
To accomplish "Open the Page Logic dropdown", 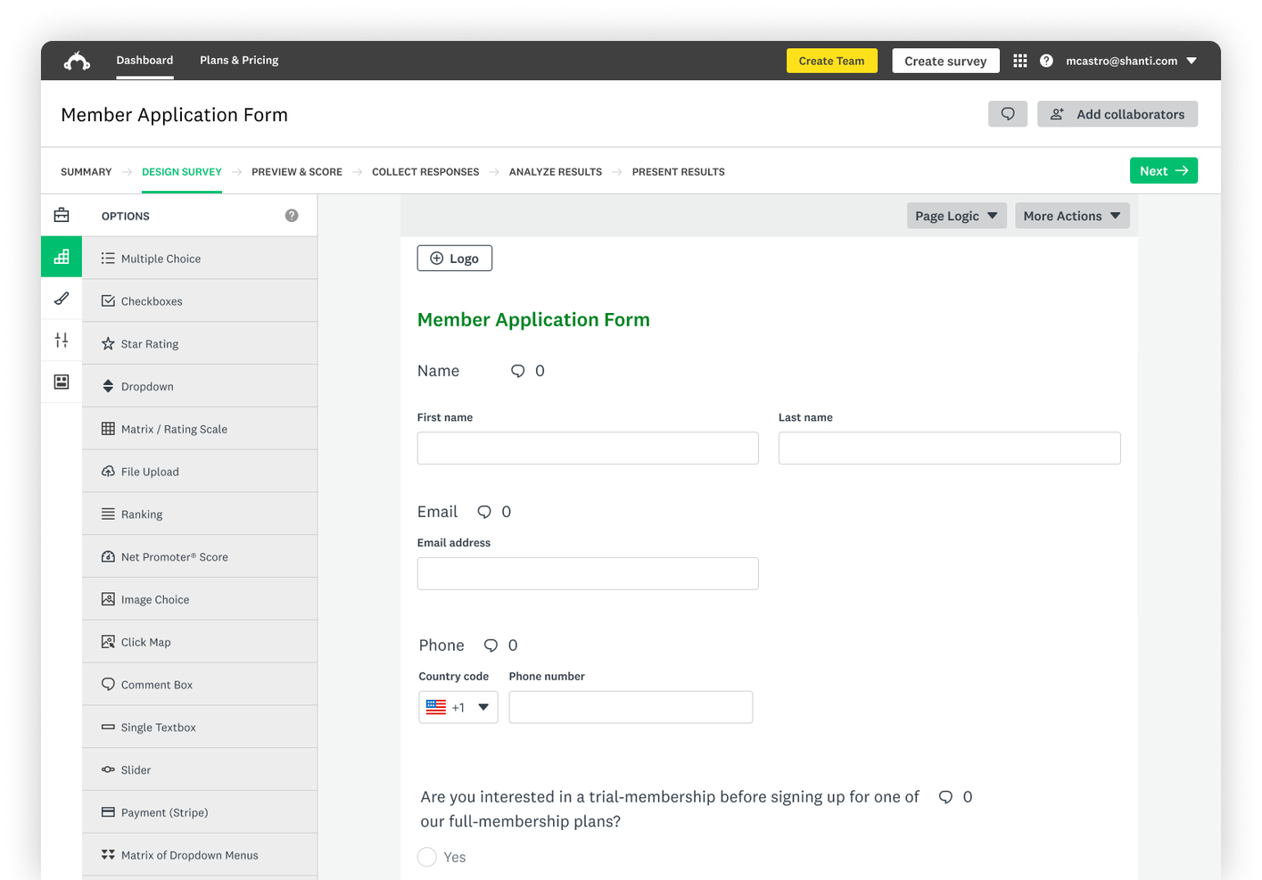I will (956, 215).
